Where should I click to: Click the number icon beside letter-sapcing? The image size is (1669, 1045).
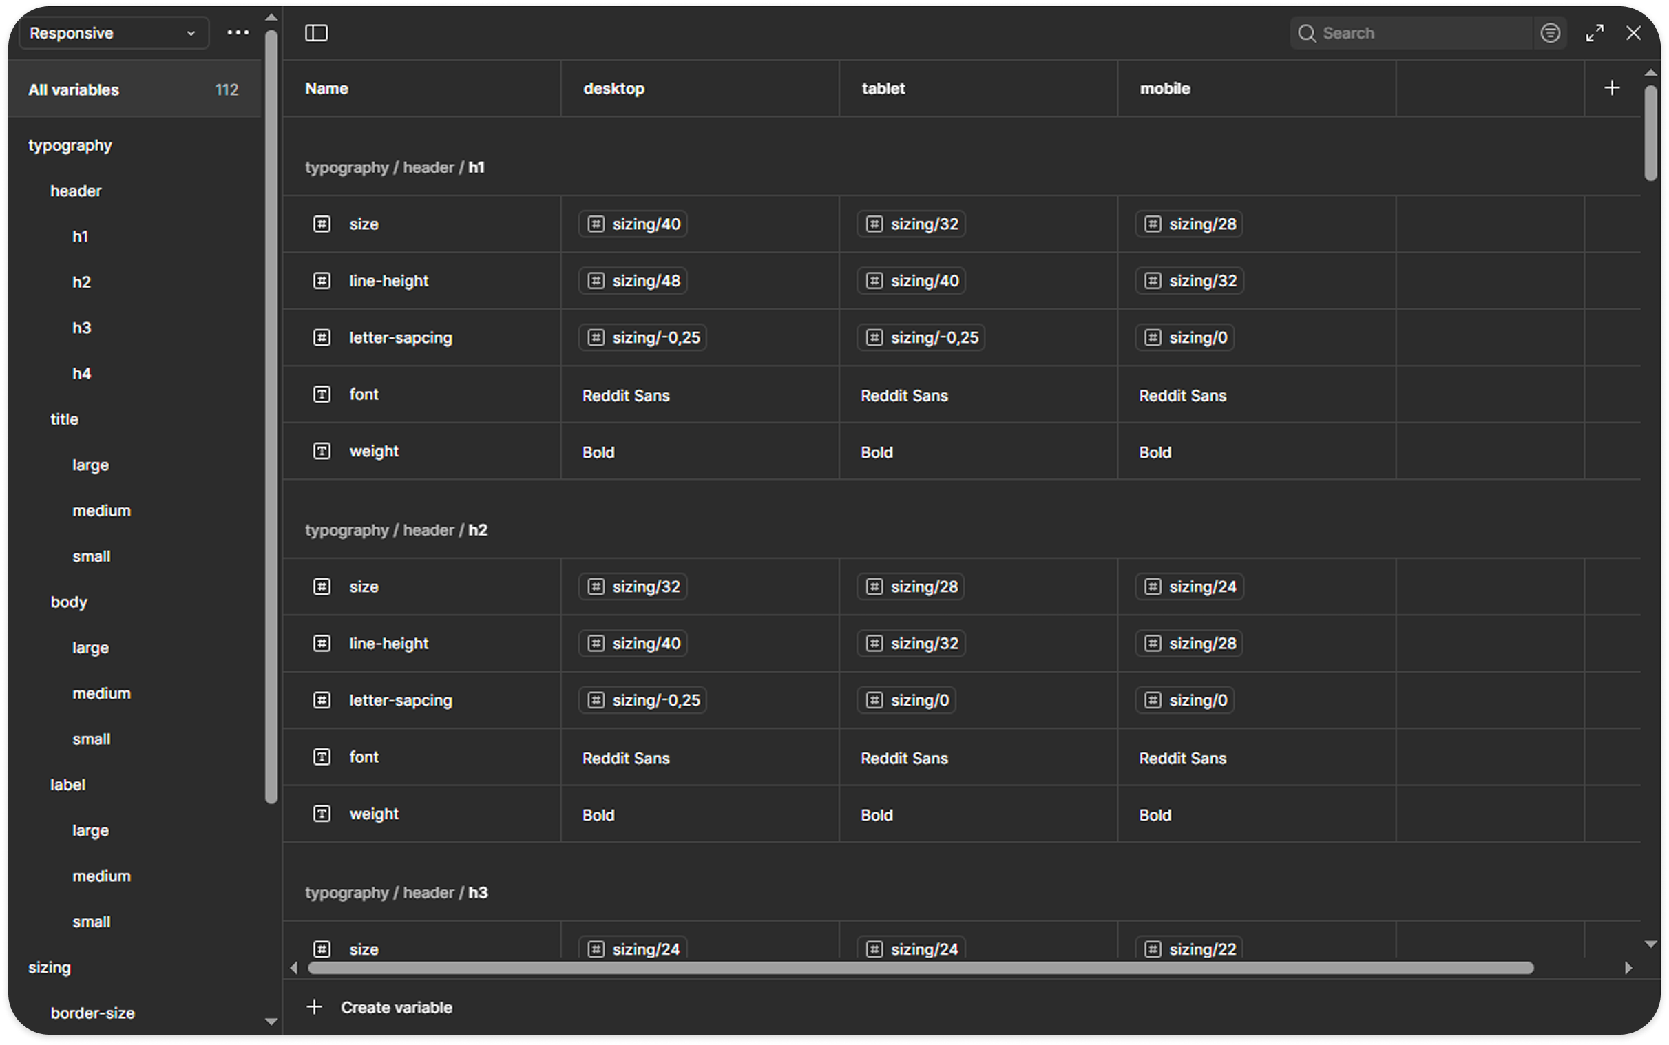(322, 337)
